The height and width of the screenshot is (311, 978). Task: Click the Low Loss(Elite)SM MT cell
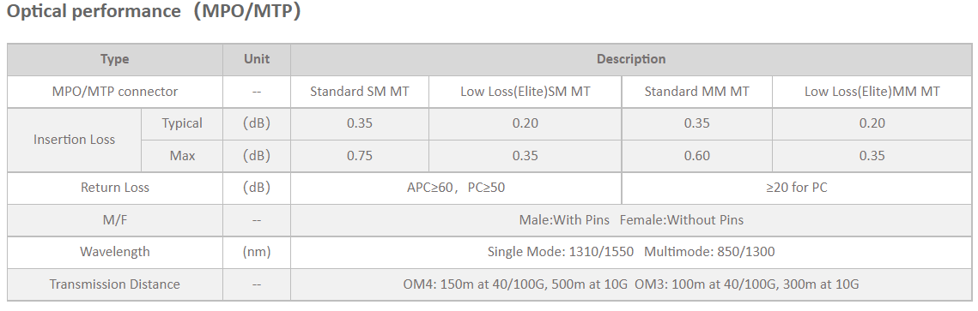[525, 92]
